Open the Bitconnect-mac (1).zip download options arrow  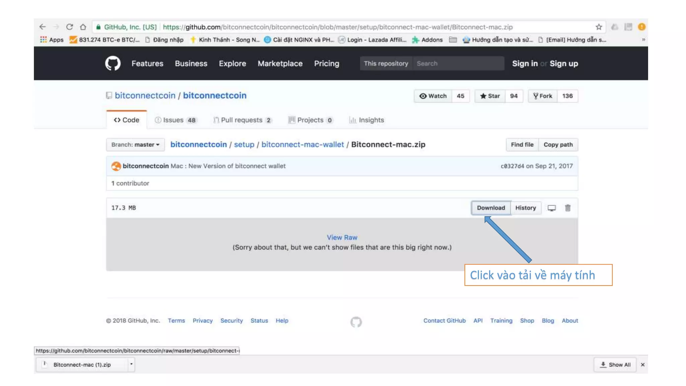coord(131,364)
